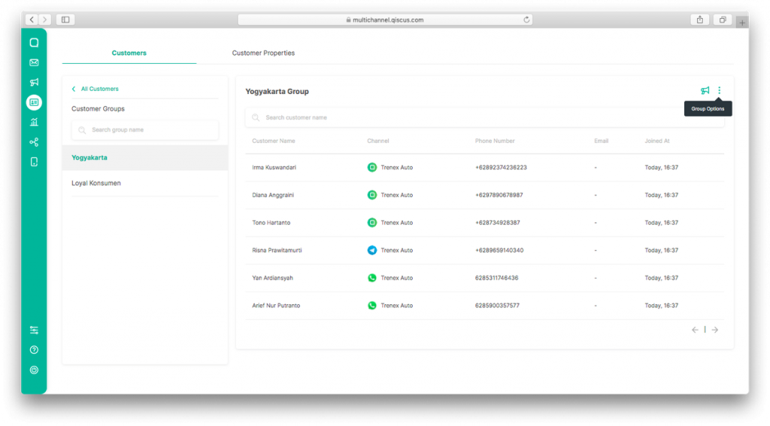
Task: Select the Yogyakarta customer group
Action: (145, 158)
